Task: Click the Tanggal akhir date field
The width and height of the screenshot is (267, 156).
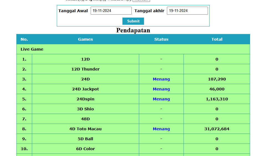Action: pyautogui.click(x=187, y=11)
